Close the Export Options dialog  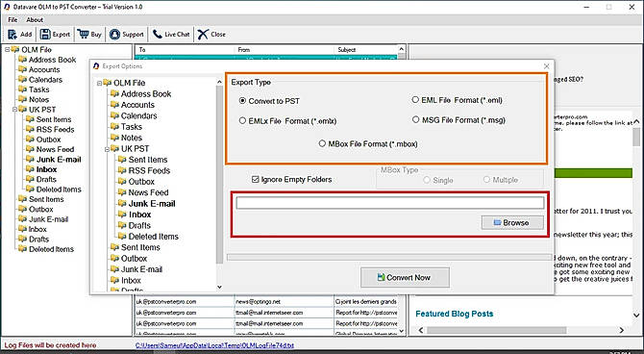[546, 66]
